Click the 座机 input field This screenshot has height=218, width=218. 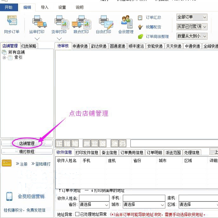pyautogui.click(x=198, y=198)
